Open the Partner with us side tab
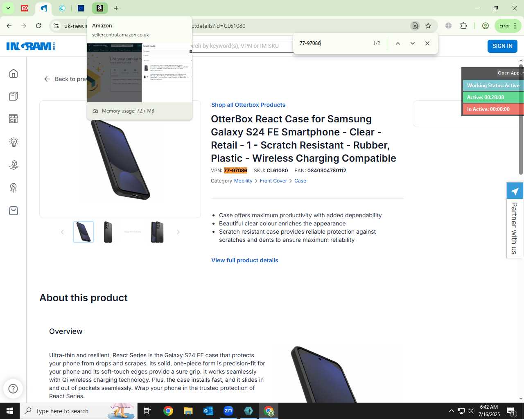Viewport: 524px width, 419px height. click(x=515, y=220)
